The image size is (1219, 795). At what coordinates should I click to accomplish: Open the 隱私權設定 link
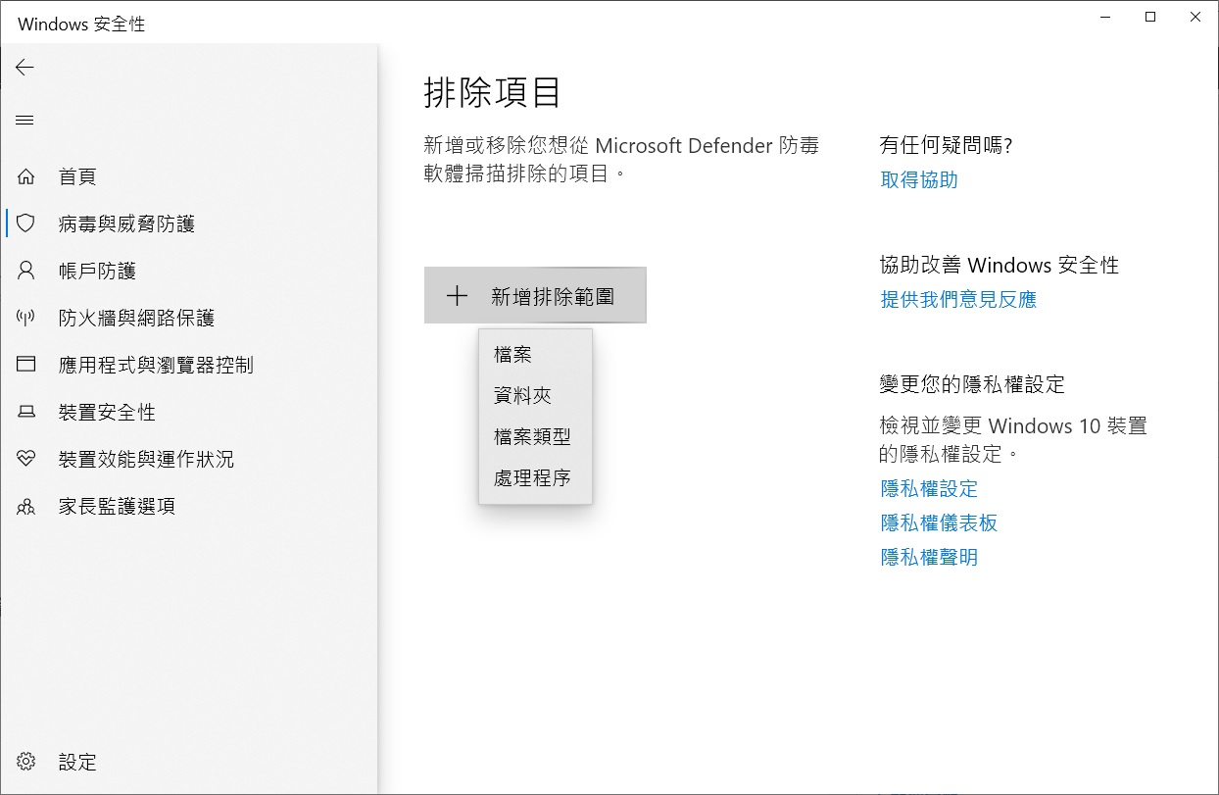[929, 488]
